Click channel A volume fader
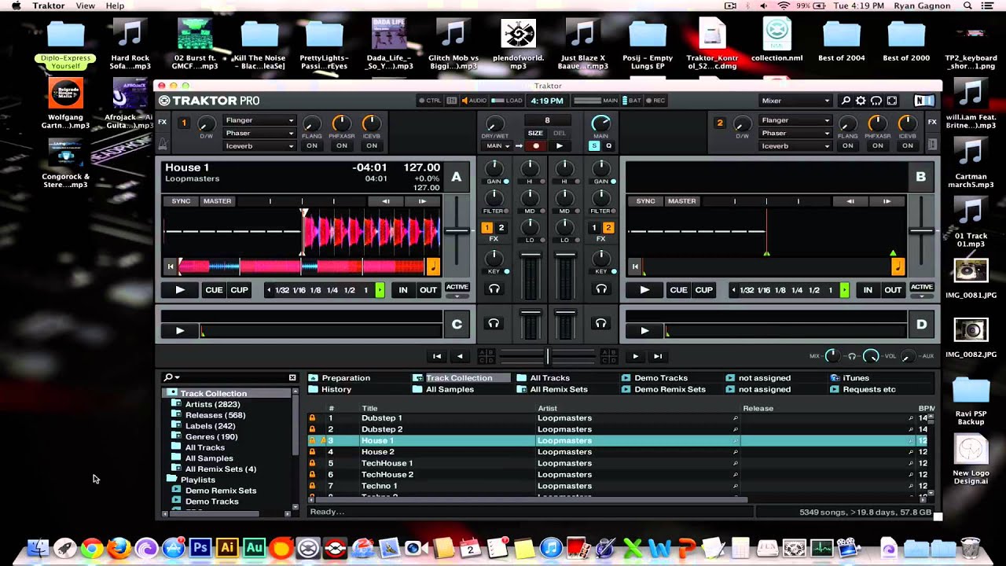1006x566 pixels. (531, 255)
